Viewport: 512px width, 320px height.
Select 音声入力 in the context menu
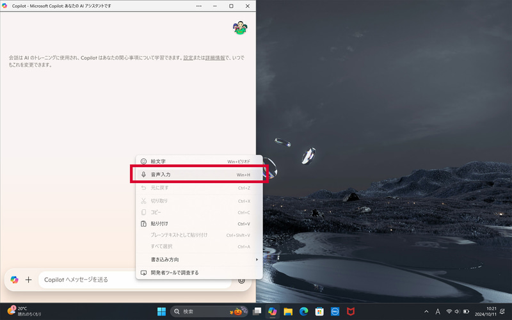[199, 174]
